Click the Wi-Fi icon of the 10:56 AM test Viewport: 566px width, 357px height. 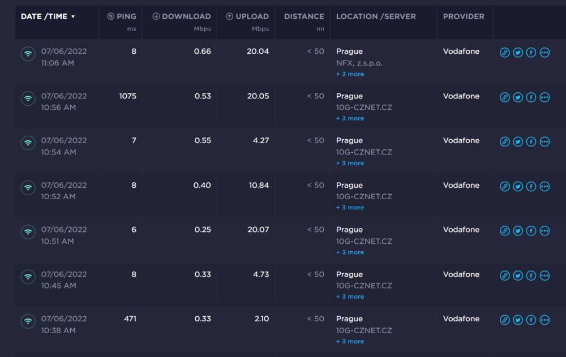click(28, 98)
